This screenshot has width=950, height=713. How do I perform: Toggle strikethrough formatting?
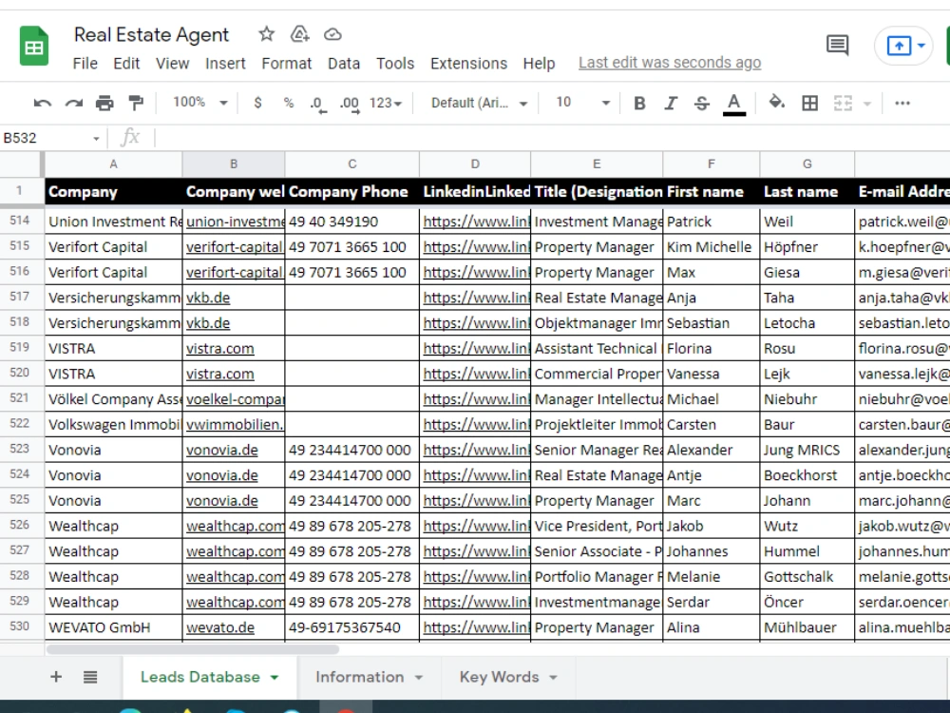pos(702,102)
